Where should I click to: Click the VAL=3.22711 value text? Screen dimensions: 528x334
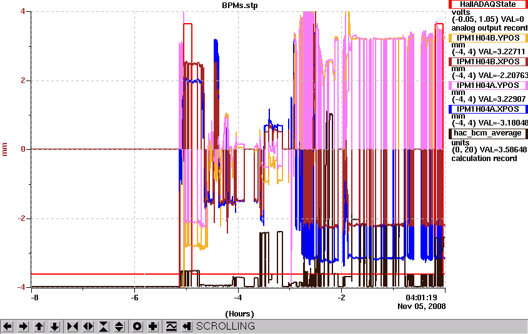[x=502, y=52]
